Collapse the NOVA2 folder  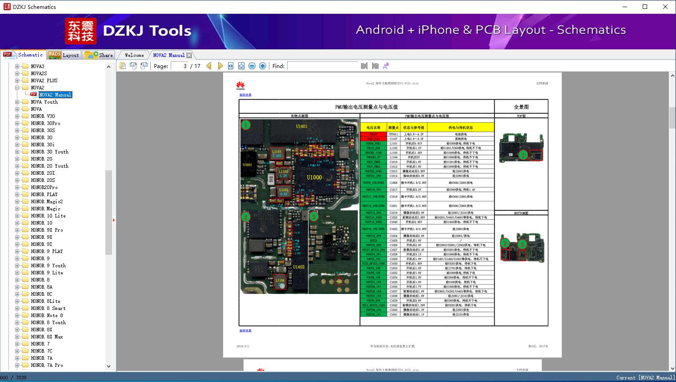click(x=17, y=88)
